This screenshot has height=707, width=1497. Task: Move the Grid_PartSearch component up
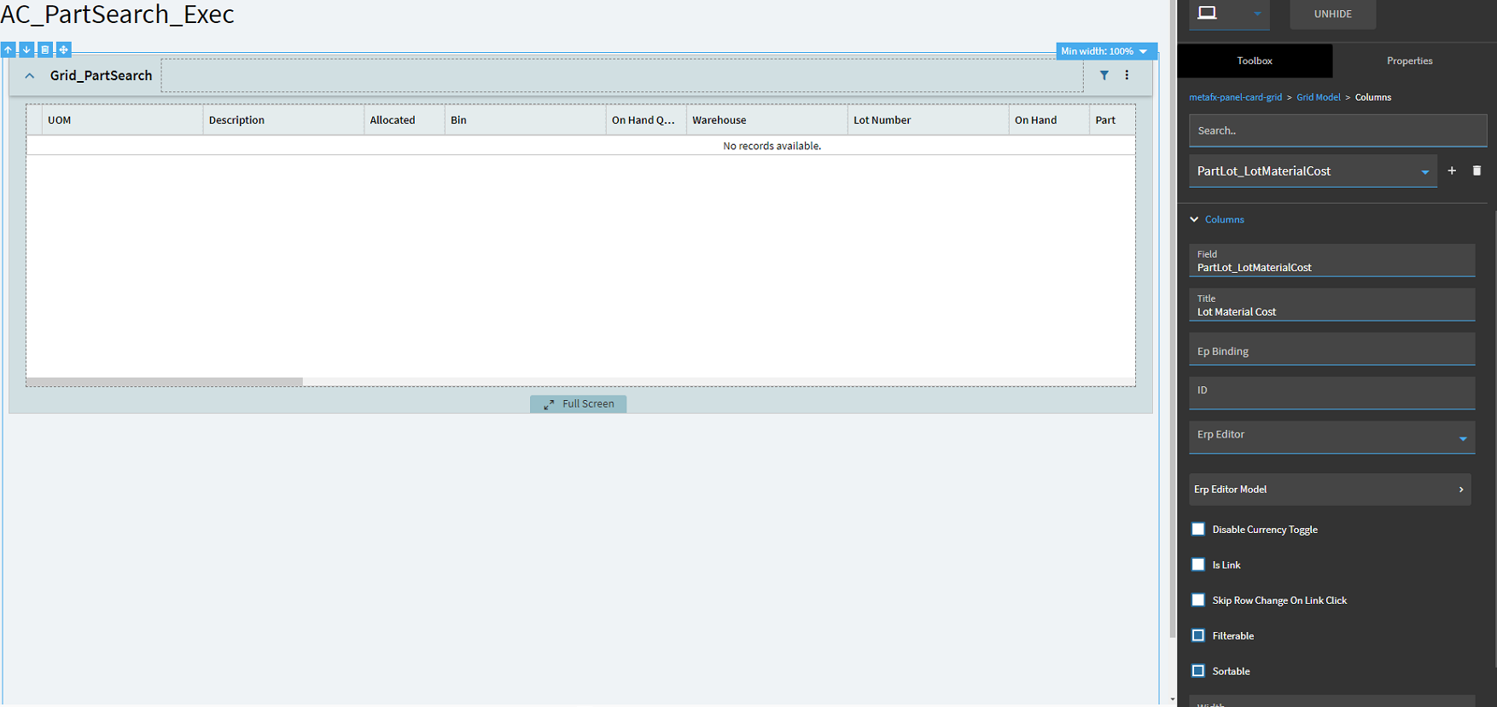tap(9, 50)
